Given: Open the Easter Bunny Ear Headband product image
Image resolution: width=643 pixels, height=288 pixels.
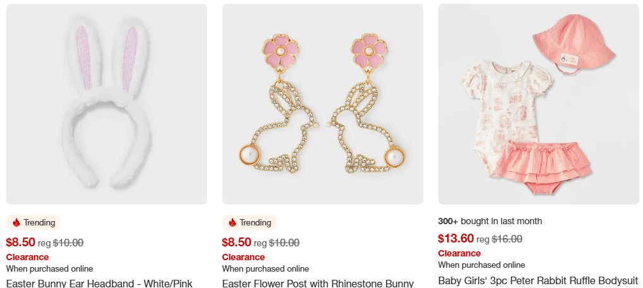Looking at the screenshot, I should (x=107, y=104).
